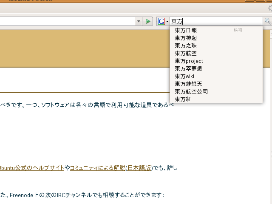This screenshot has height=204, width=272.
Task: Select suggestion 東方日報
Action: click(x=186, y=30)
